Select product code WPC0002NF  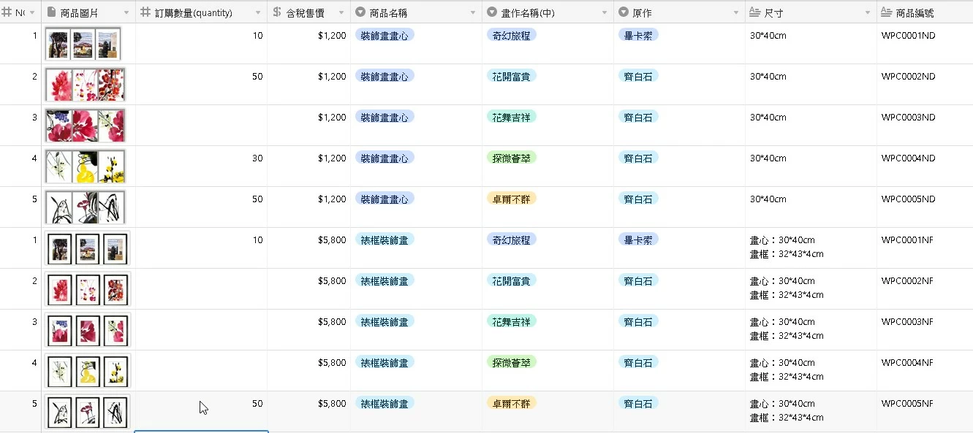point(907,280)
